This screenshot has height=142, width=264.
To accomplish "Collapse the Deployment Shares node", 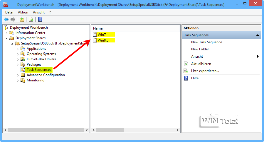I will tap(6, 38).
